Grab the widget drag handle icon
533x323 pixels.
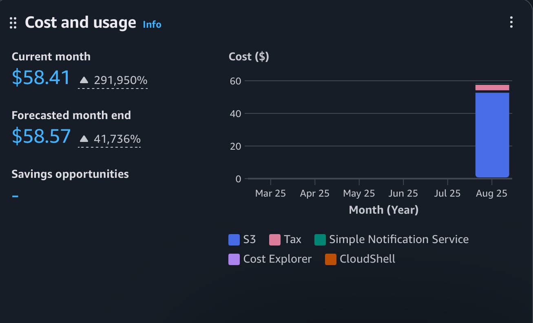13,23
